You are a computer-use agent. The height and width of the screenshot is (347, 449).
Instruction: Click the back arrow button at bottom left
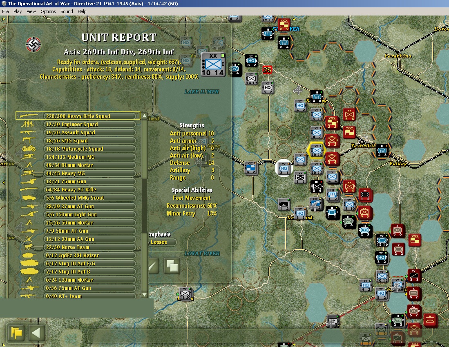click(x=36, y=333)
